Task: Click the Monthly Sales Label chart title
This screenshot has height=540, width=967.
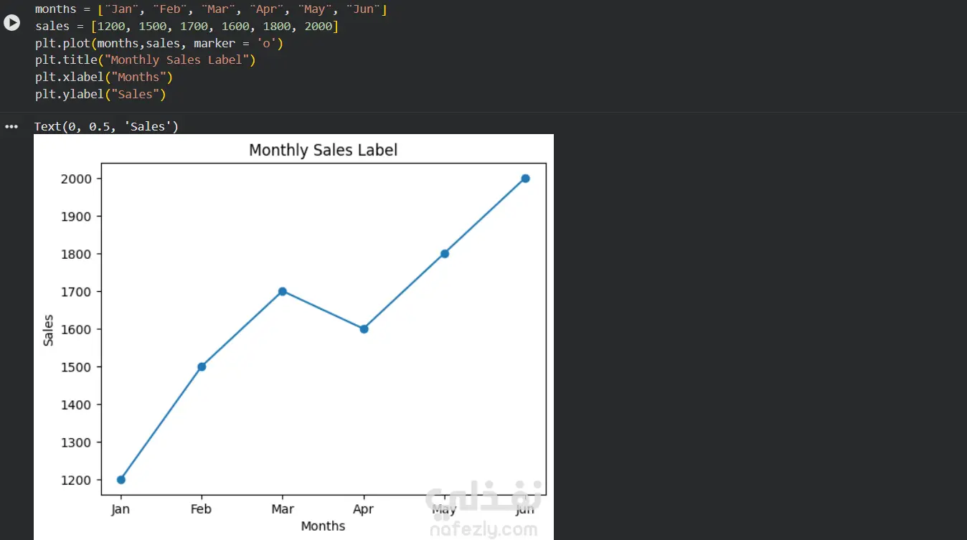Action: pos(323,150)
